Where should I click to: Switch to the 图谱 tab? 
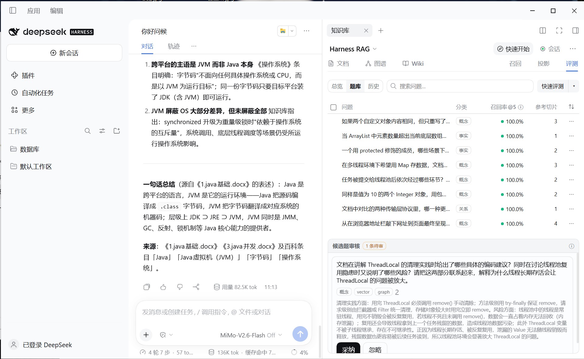[x=376, y=64]
